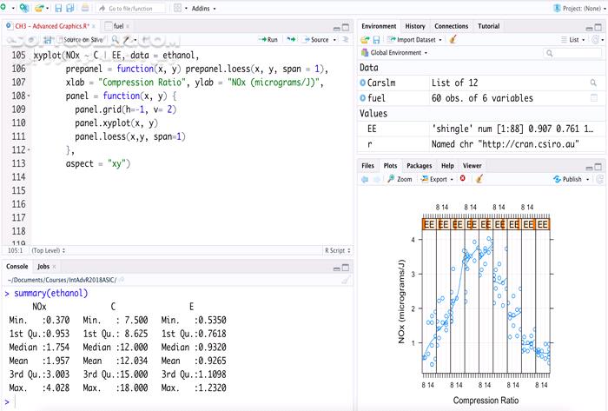
Task: Click the lattice plot image
Action: coord(480,304)
